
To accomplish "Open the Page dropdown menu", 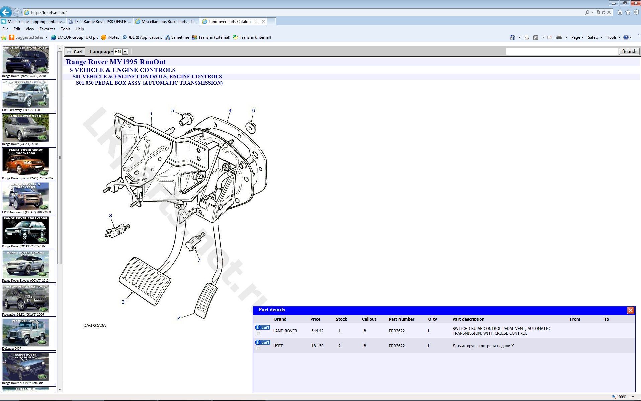I will click(577, 37).
